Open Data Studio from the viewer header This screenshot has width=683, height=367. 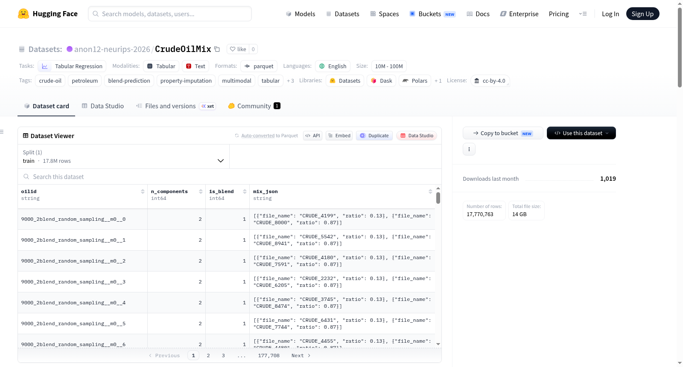pyautogui.click(x=417, y=136)
